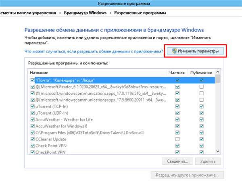The image size is (242, 182).
Task: Toggle the Частная checkbox for "Почта", "Календарь" и "Люди"
Action: 177,80
